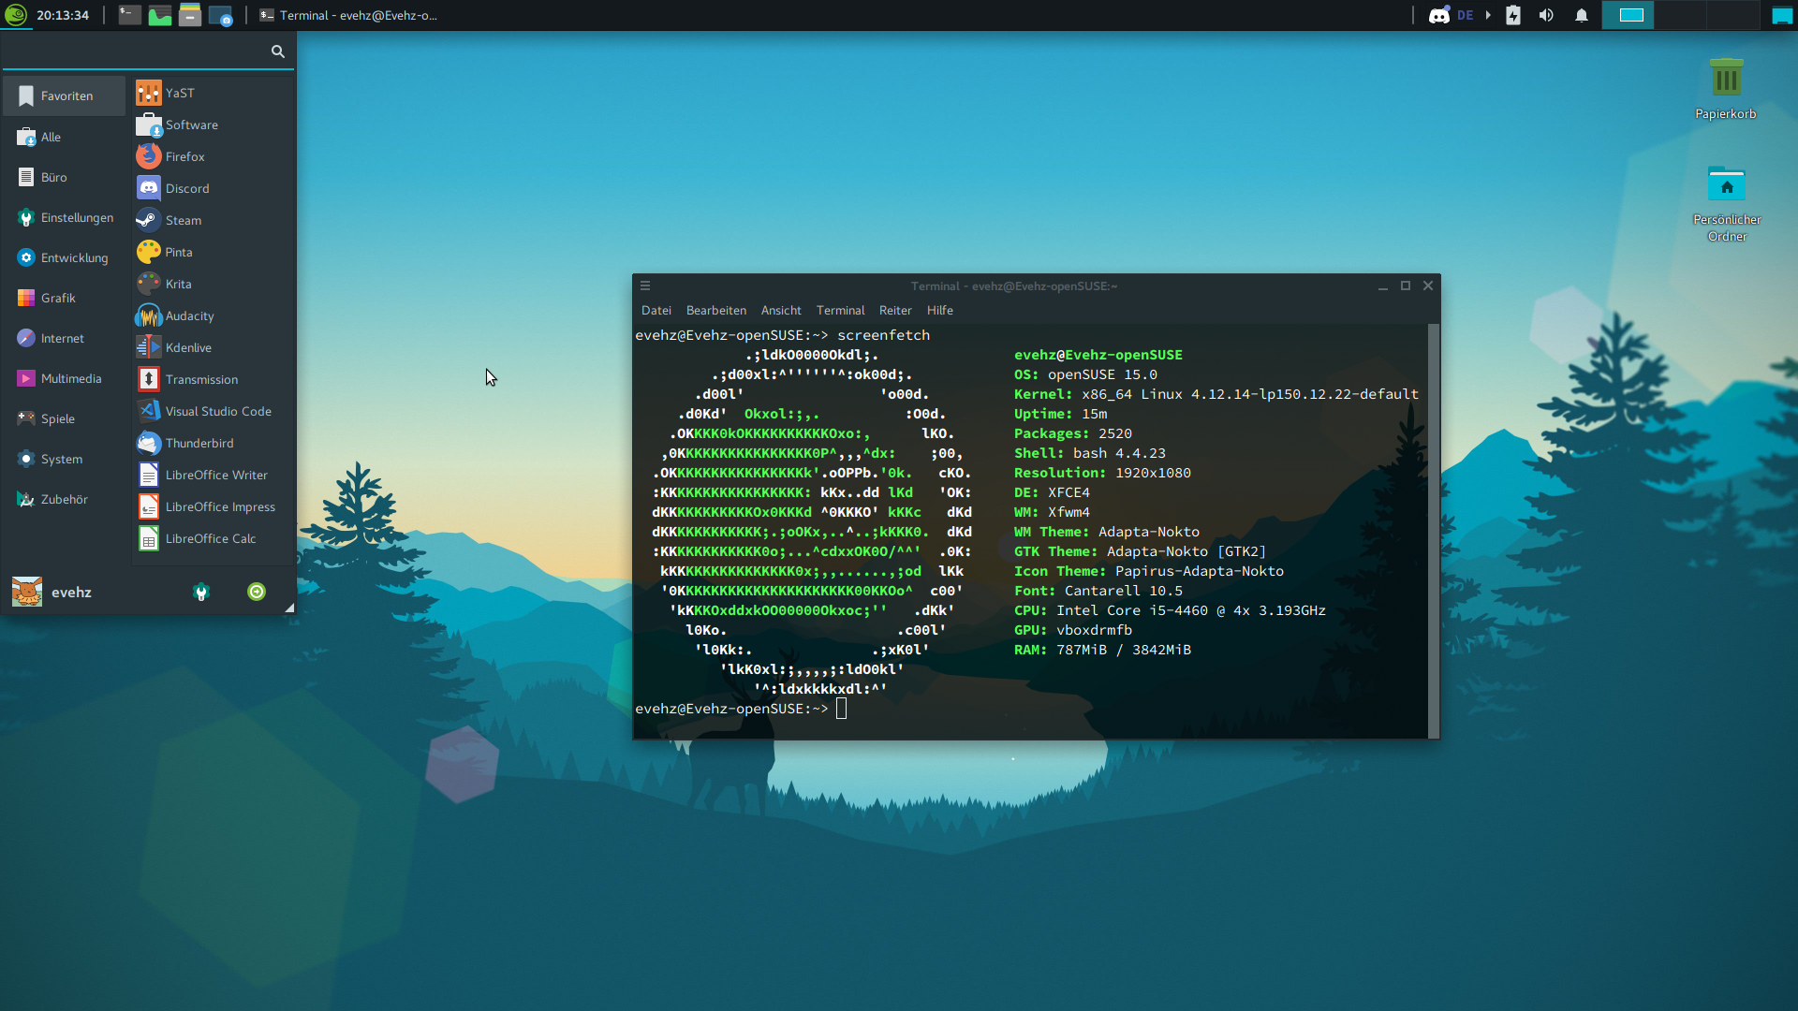1798x1011 pixels.
Task: Open the Multimedia category
Action: pos(65,378)
